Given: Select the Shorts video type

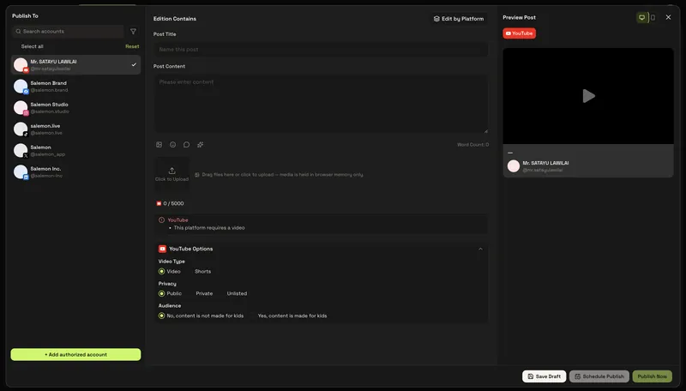Looking at the screenshot, I should (x=202, y=272).
